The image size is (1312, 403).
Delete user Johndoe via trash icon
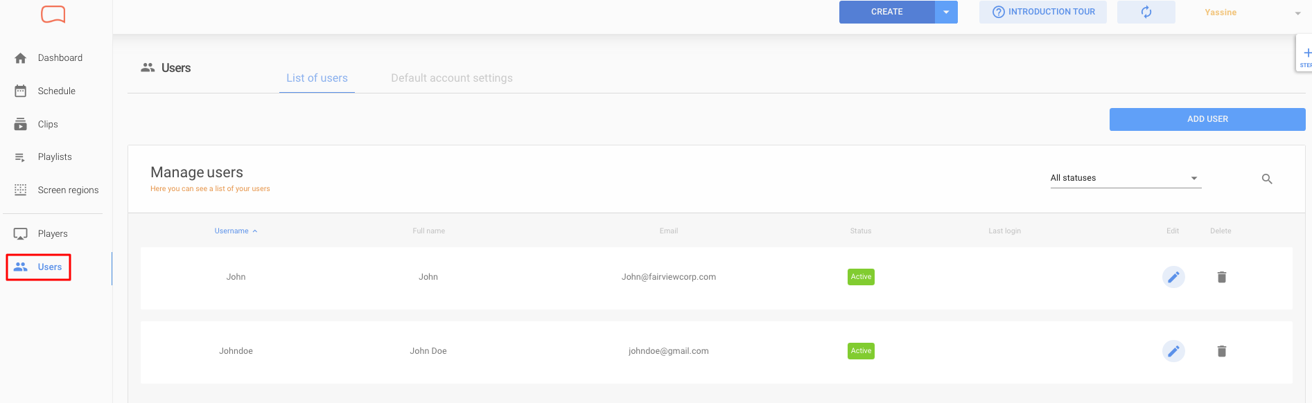tap(1221, 351)
